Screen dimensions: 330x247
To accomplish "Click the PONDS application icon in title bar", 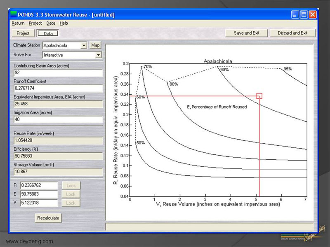I will click(14, 14).
